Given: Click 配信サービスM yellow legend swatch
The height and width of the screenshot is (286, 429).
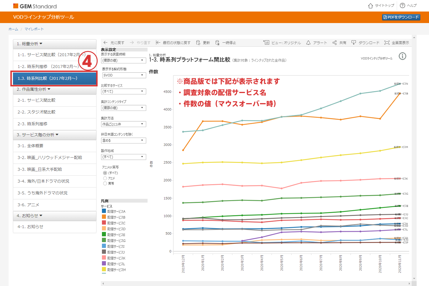Looking at the screenshot, I should pos(104,269).
